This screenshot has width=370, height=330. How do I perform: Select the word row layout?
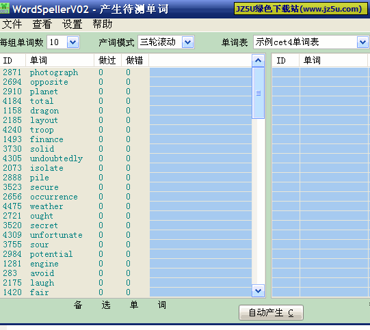(126, 120)
